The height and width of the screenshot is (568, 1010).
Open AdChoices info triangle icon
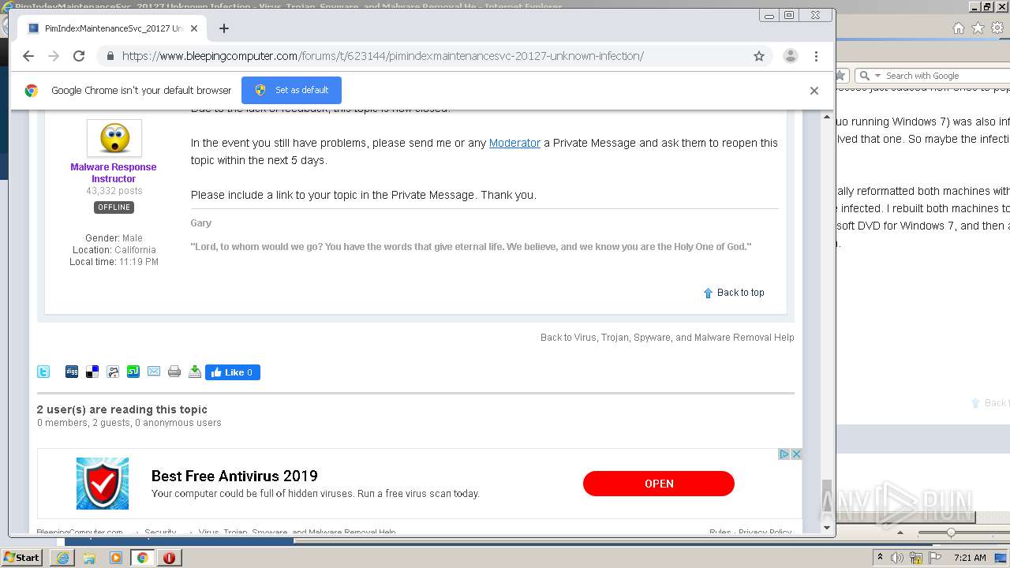coord(784,454)
